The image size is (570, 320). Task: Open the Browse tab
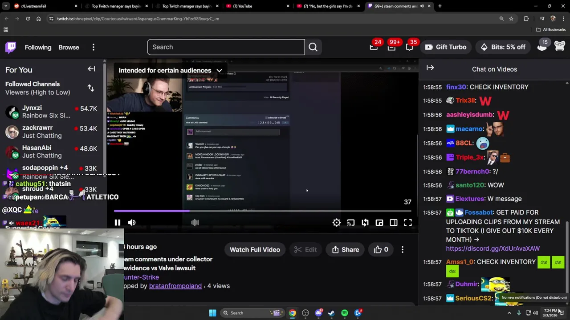click(69, 47)
